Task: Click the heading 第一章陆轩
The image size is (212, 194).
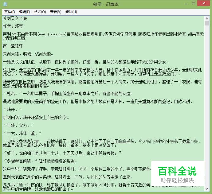Action: pyautogui.click(x=13, y=46)
